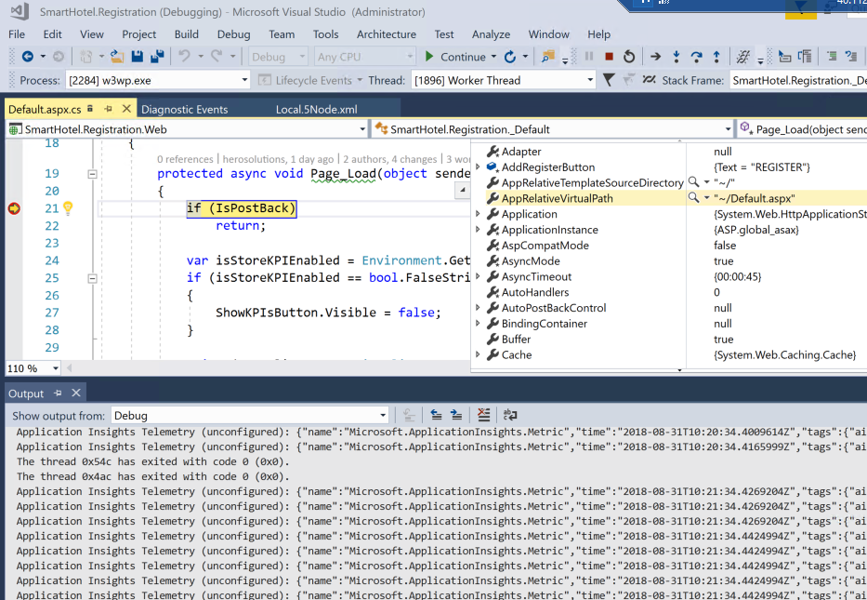Viewport: 867px width, 600px height.
Task: Click the Save All icon
Action: pos(157,57)
